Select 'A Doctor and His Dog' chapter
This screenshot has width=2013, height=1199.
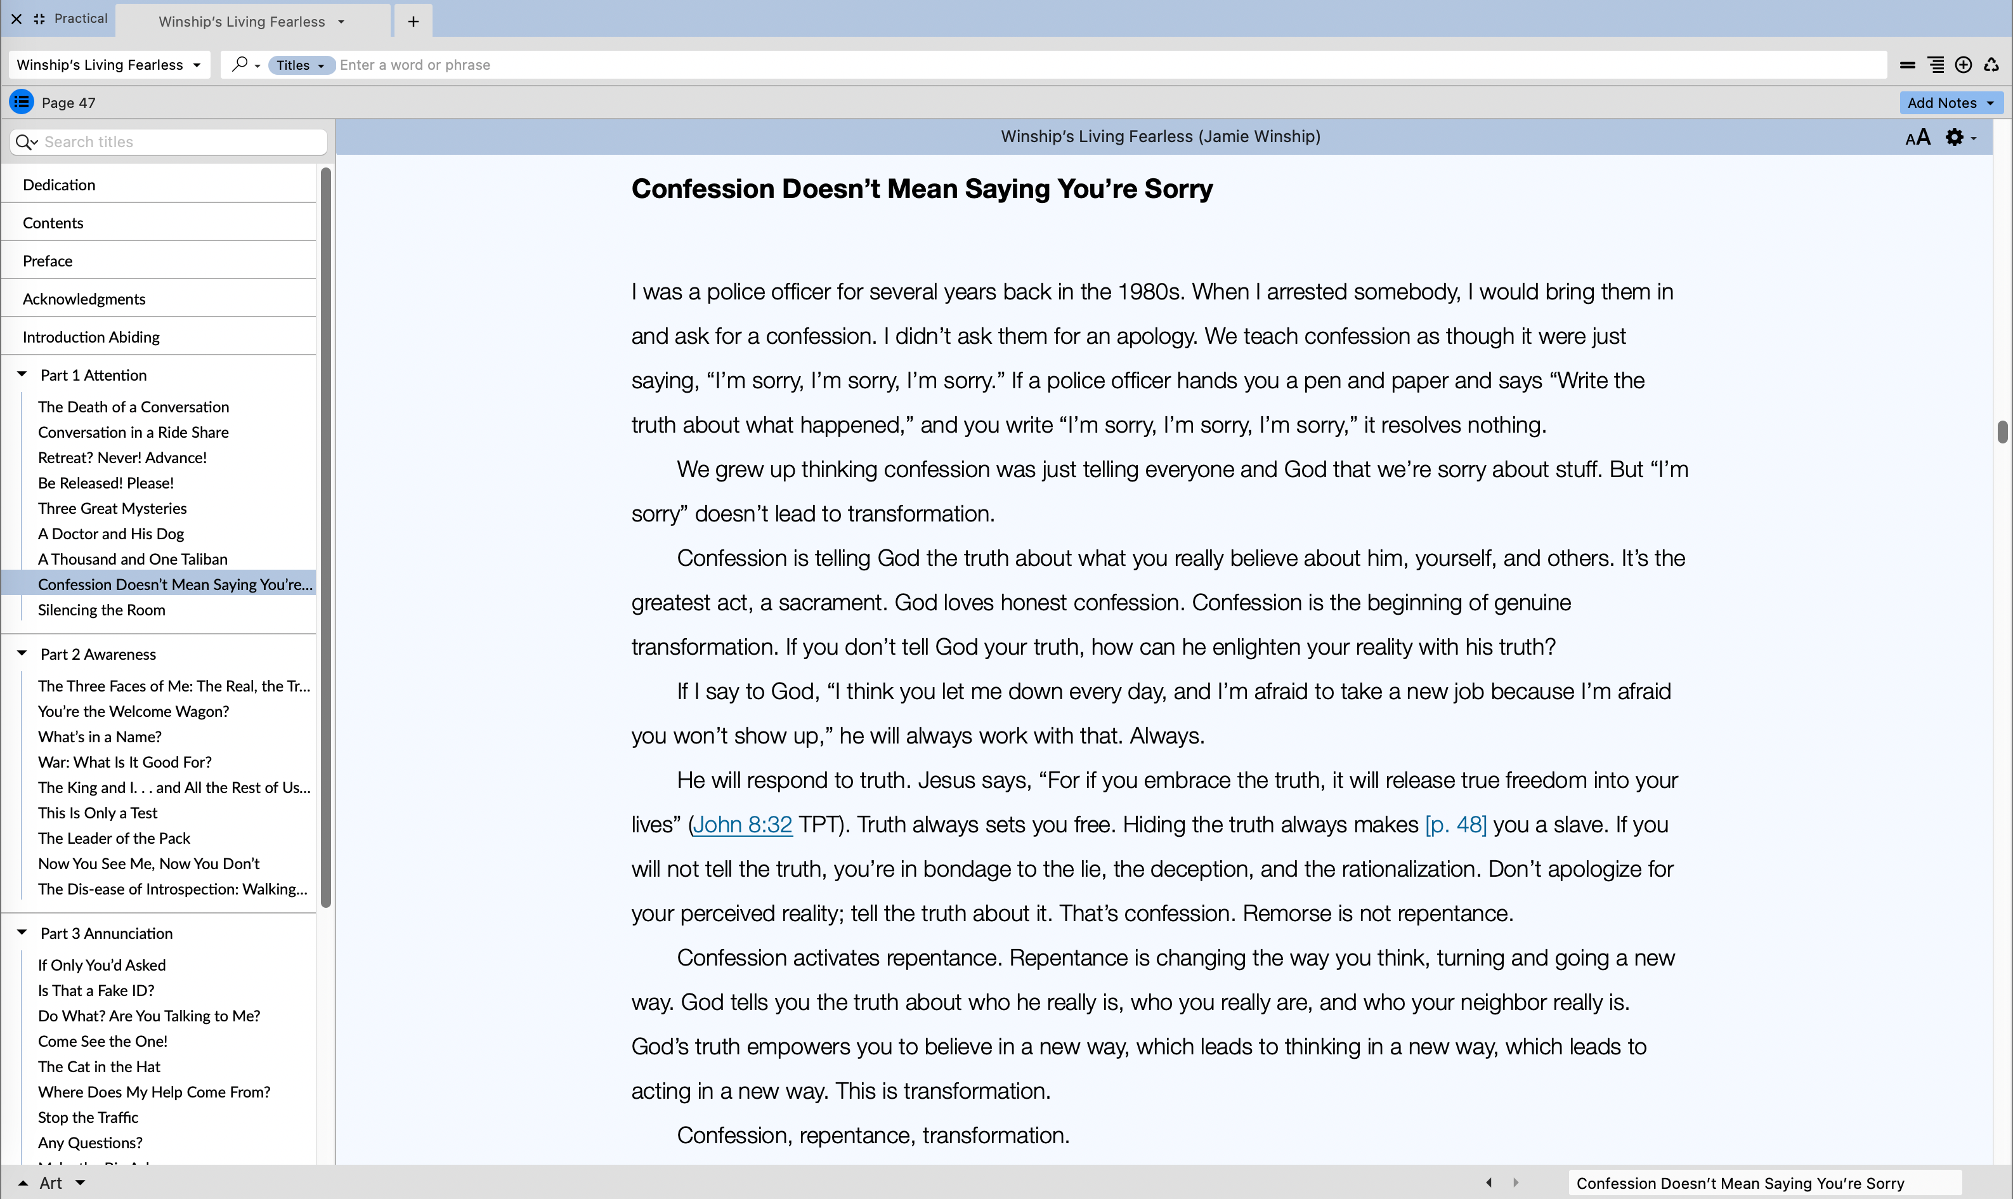coord(110,534)
